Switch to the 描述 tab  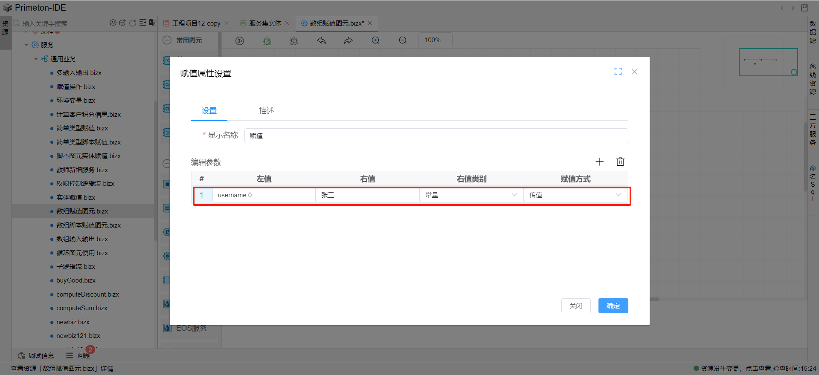267,111
